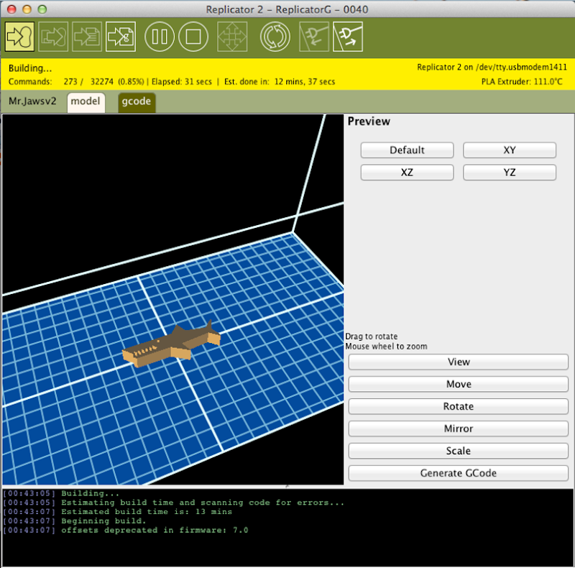Click the 'Elapsed: 31 secs' status text
The height and width of the screenshot is (568, 575).
182,82
